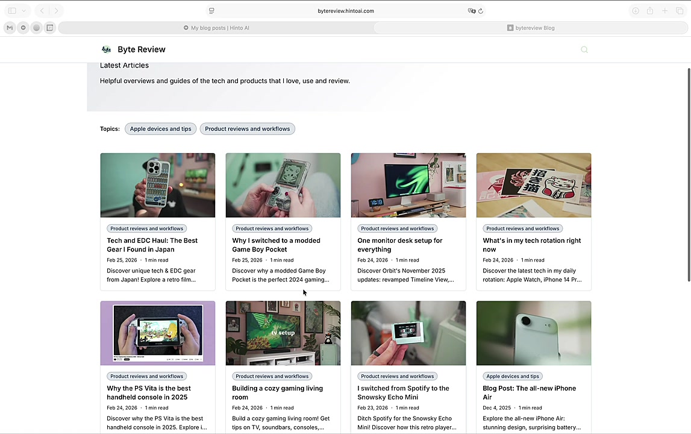Click the page reader icon in address bar
This screenshot has height=434, width=691.
(x=211, y=11)
